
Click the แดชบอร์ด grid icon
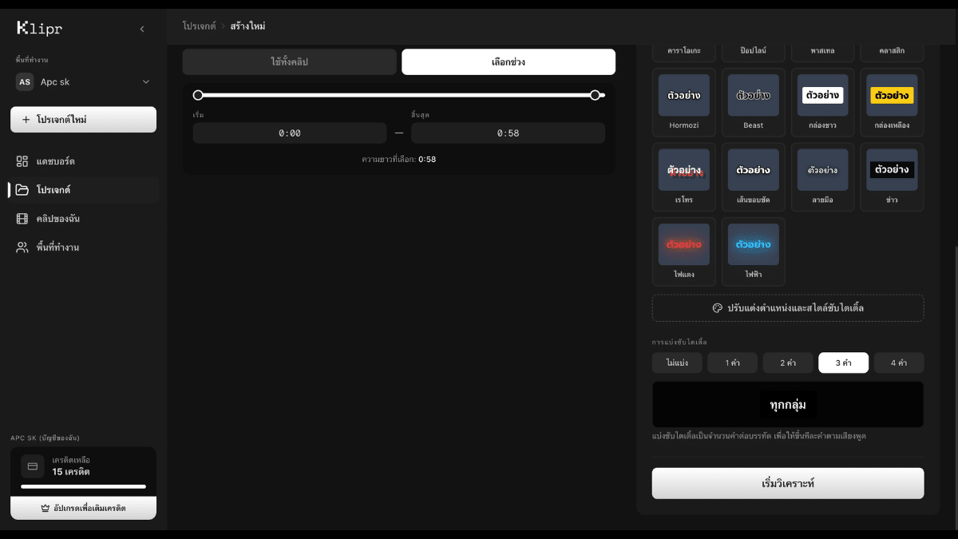22,161
